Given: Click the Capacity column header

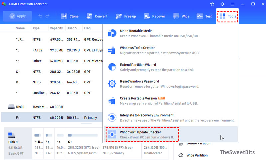Looking at the screenshot, I should tap(56, 28).
